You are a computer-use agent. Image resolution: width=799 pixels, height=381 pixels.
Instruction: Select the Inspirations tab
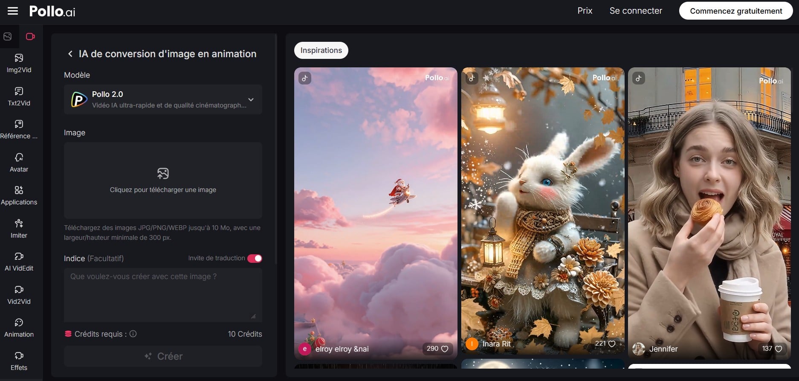coord(321,50)
